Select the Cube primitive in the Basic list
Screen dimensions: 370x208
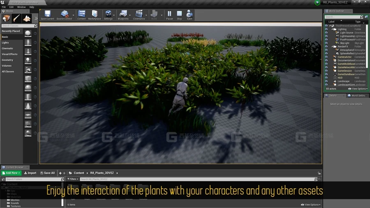tap(28, 79)
